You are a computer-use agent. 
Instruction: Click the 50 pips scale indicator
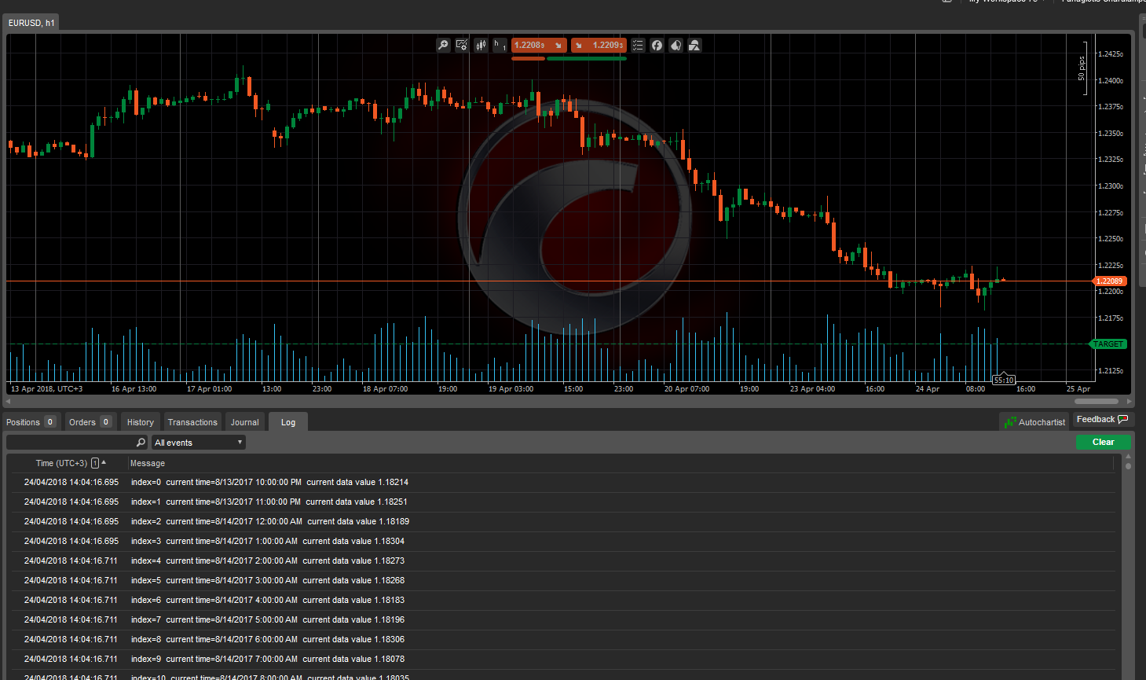pyautogui.click(x=1082, y=68)
